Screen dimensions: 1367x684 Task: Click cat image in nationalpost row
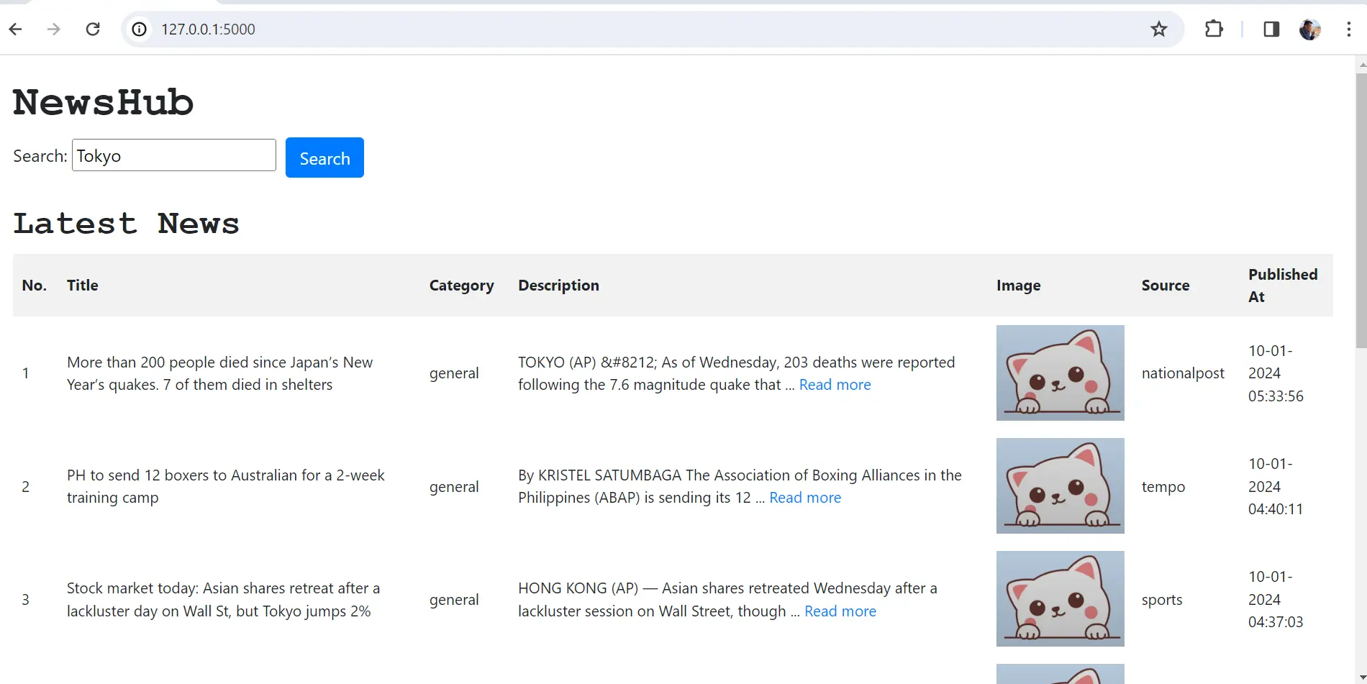pos(1061,373)
